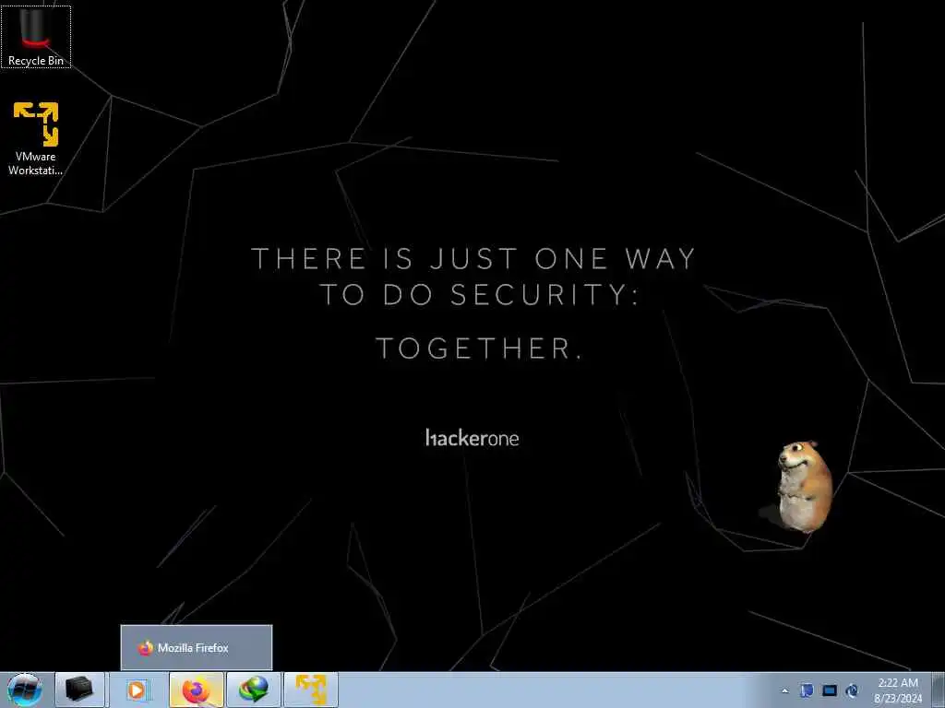The image size is (945, 708).
Task: Show hidden tray icons arrow
Action: (784, 690)
